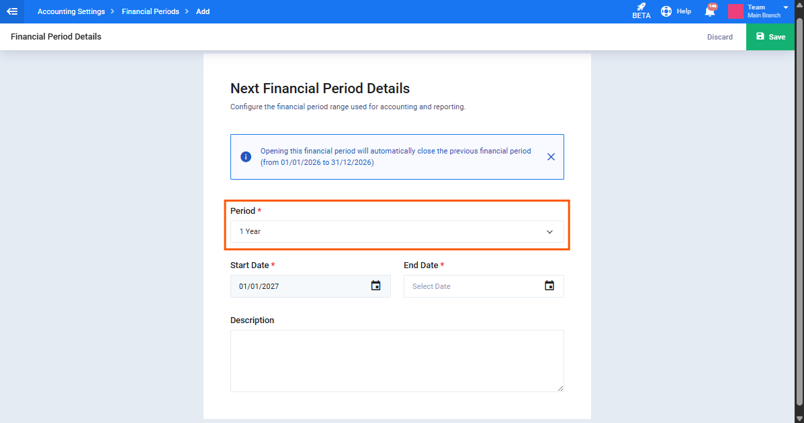Open the Start Date calendar icon
The height and width of the screenshot is (423, 804).
(376, 286)
